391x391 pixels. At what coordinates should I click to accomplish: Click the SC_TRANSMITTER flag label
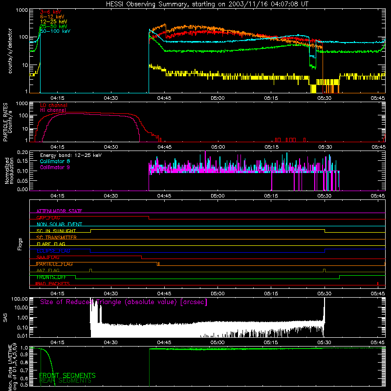pyautogui.click(x=56, y=238)
